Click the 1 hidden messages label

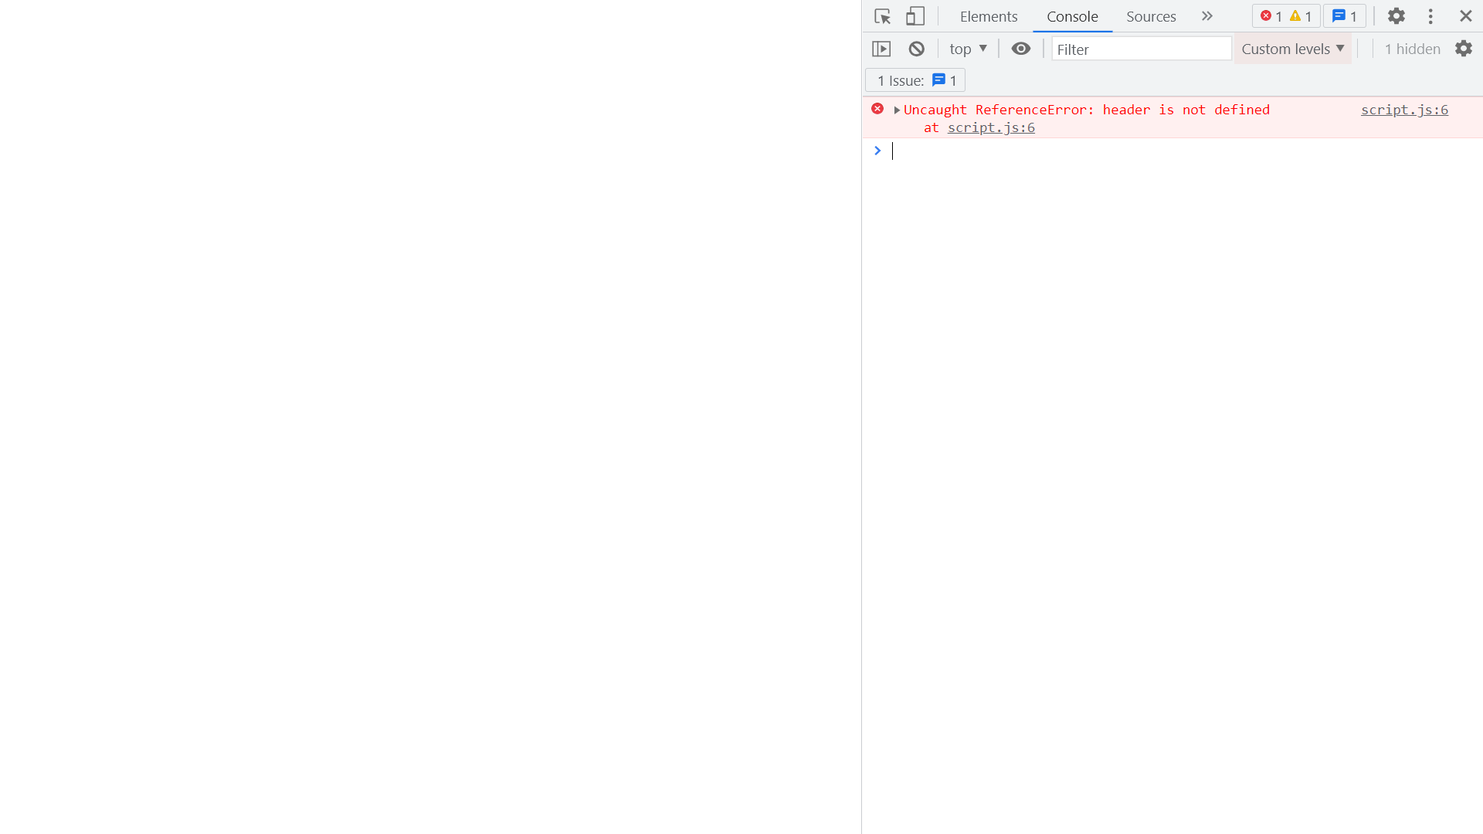tap(1413, 49)
